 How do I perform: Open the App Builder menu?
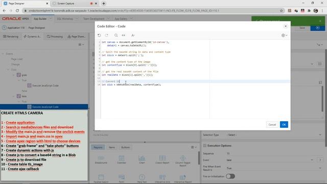click(42, 18)
